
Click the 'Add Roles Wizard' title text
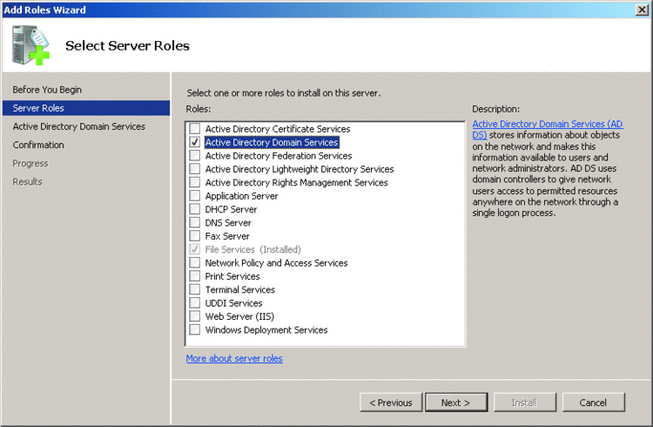[44, 10]
